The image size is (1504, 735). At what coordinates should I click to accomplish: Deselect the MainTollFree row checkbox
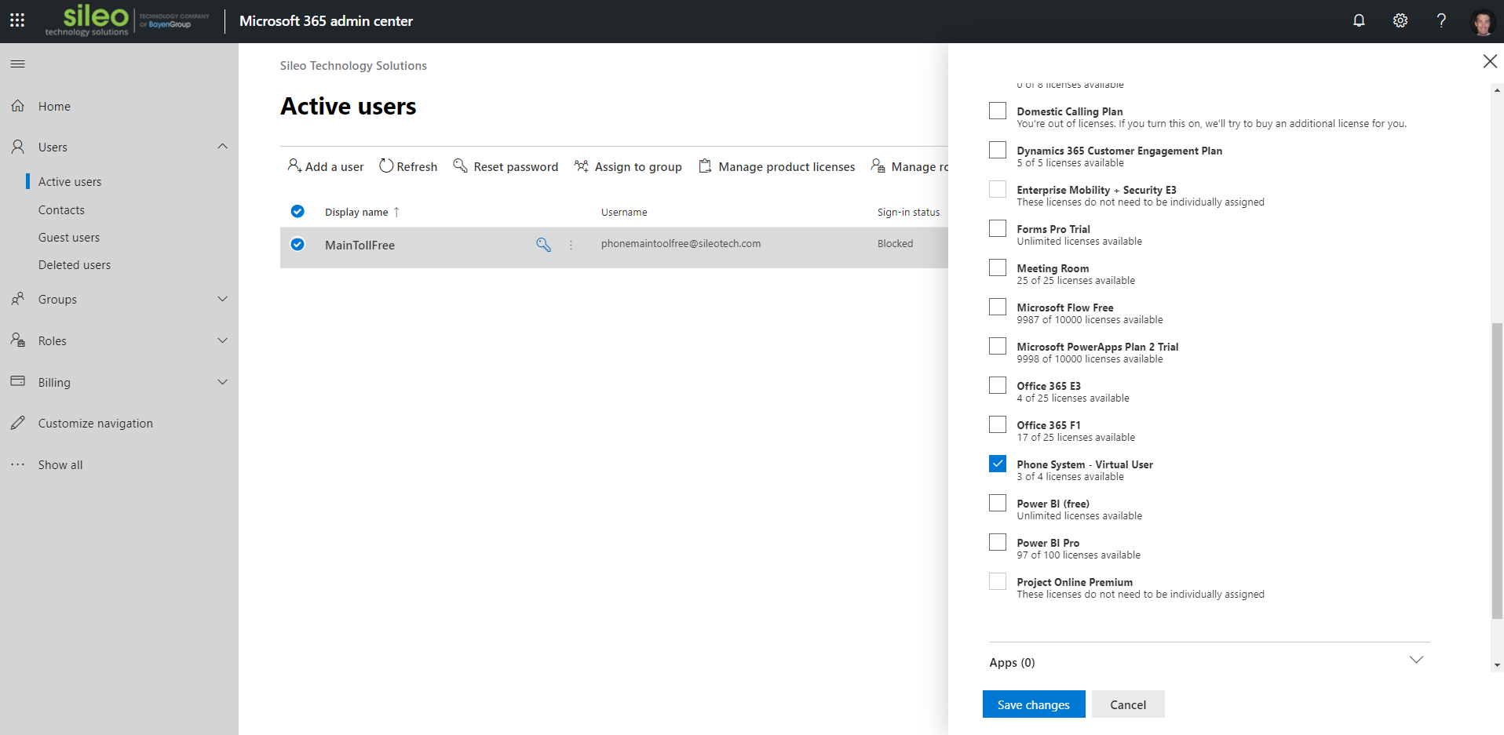click(x=298, y=244)
